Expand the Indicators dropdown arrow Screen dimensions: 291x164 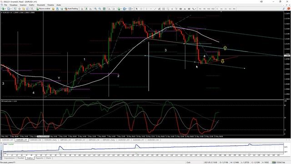[121, 9]
